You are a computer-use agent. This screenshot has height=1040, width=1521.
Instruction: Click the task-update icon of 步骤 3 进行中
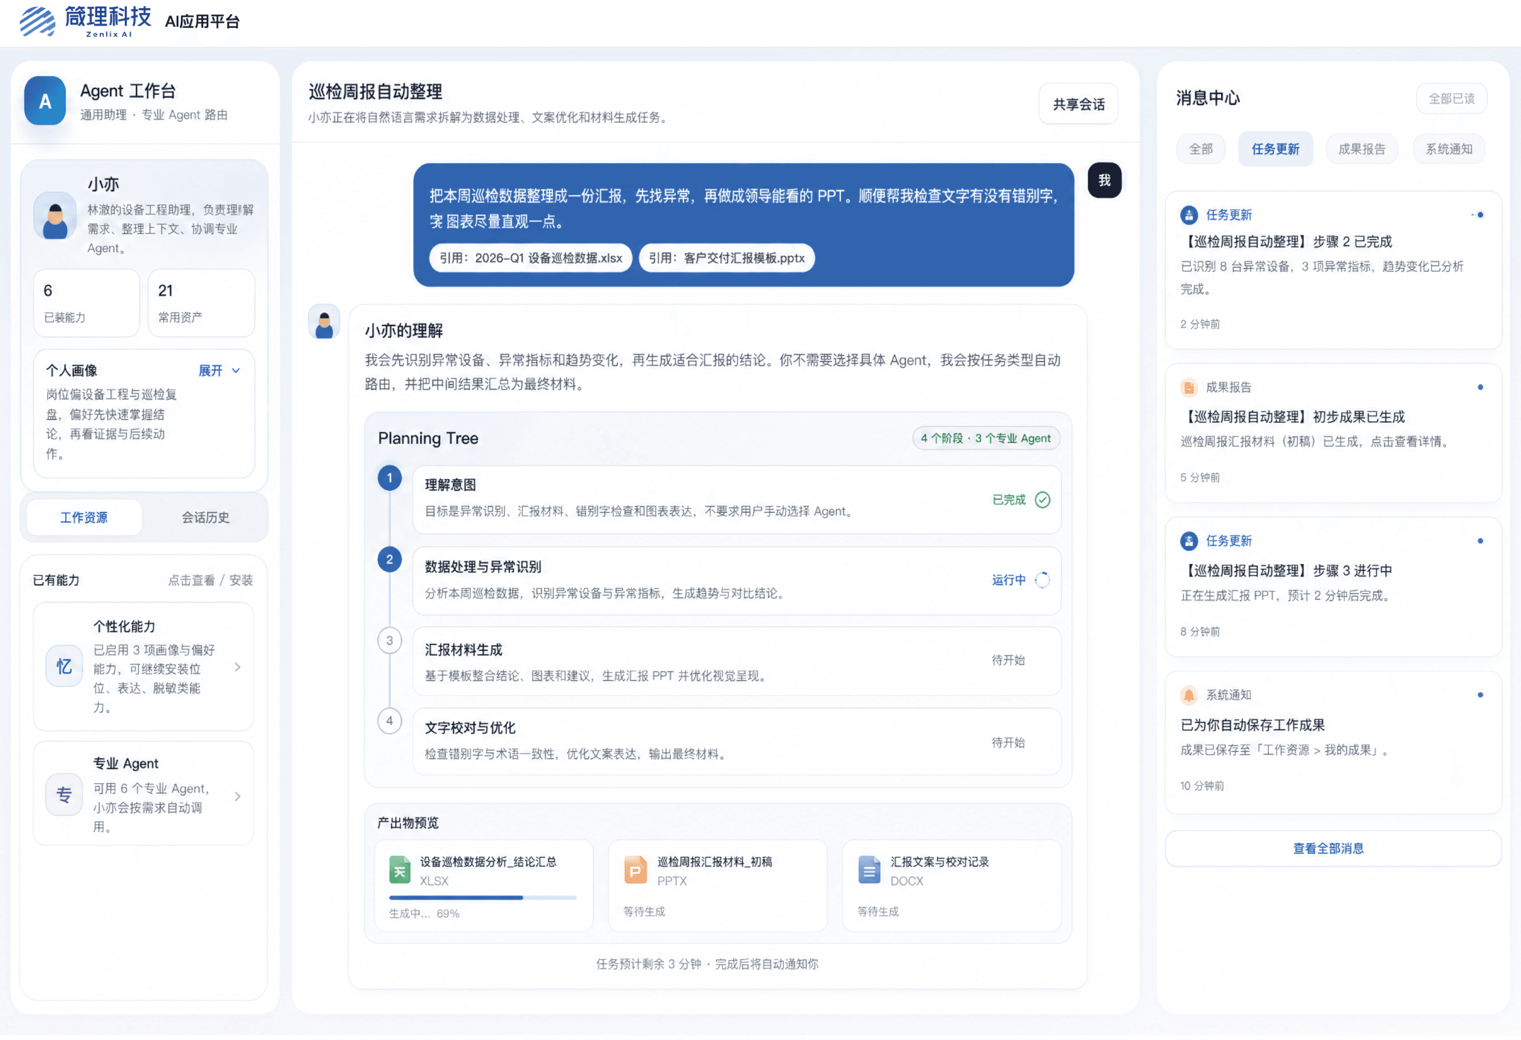(1189, 542)
